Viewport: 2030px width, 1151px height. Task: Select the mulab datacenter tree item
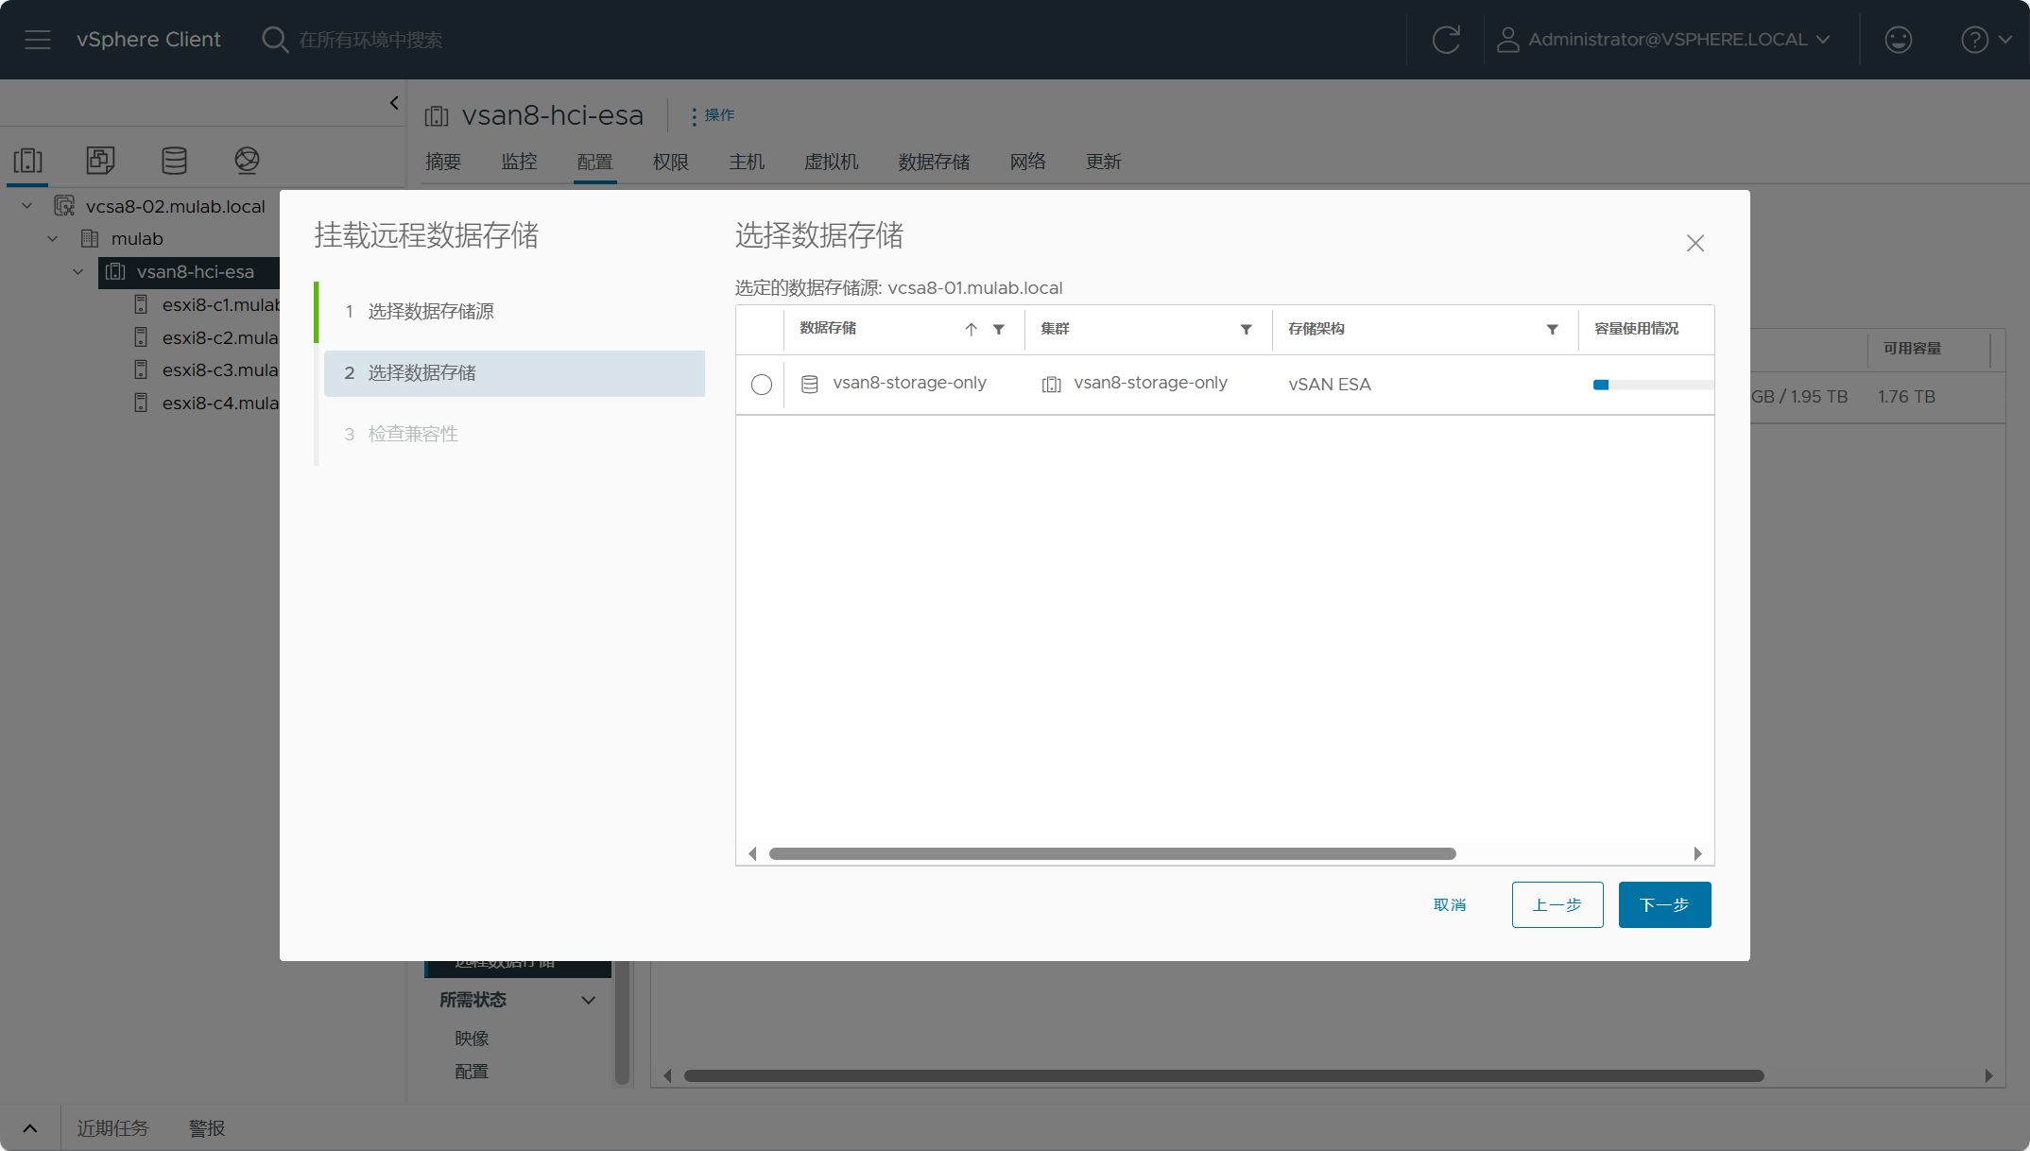coord(137,239)
